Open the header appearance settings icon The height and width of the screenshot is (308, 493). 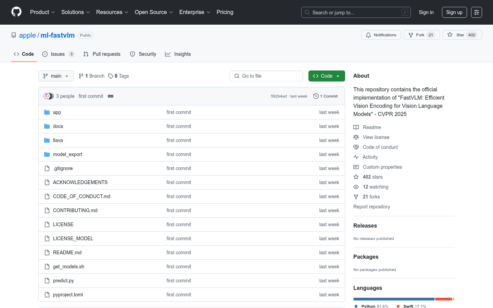pyautogui.click(x=476, y=12)
